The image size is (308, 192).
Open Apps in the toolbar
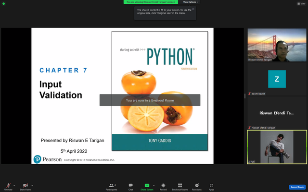211,187
